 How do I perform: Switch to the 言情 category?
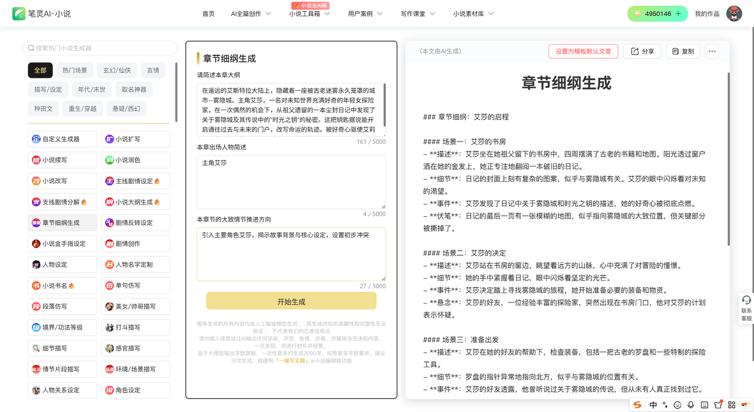coord(153,70)
